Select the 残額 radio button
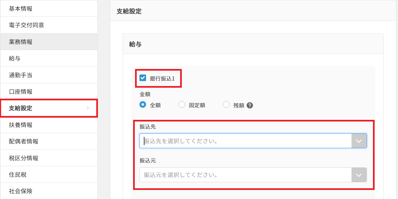Viewport: 398px width, 199px height. coord(226,105)
